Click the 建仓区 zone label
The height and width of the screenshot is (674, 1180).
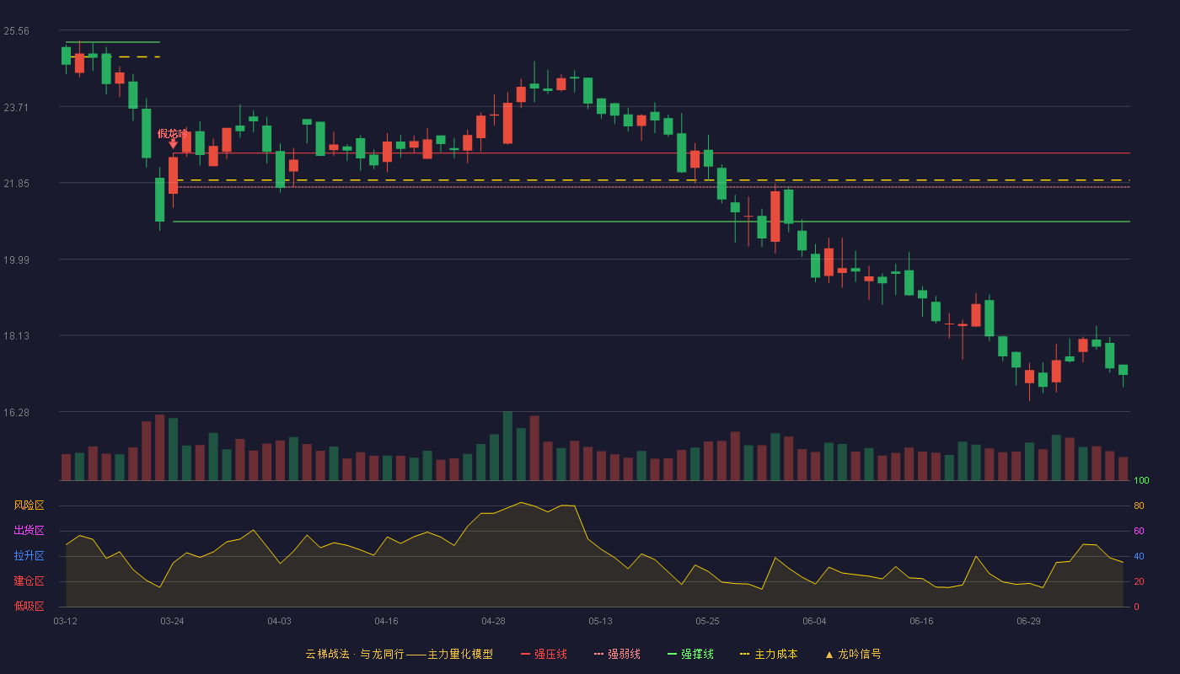coord(29,581)
